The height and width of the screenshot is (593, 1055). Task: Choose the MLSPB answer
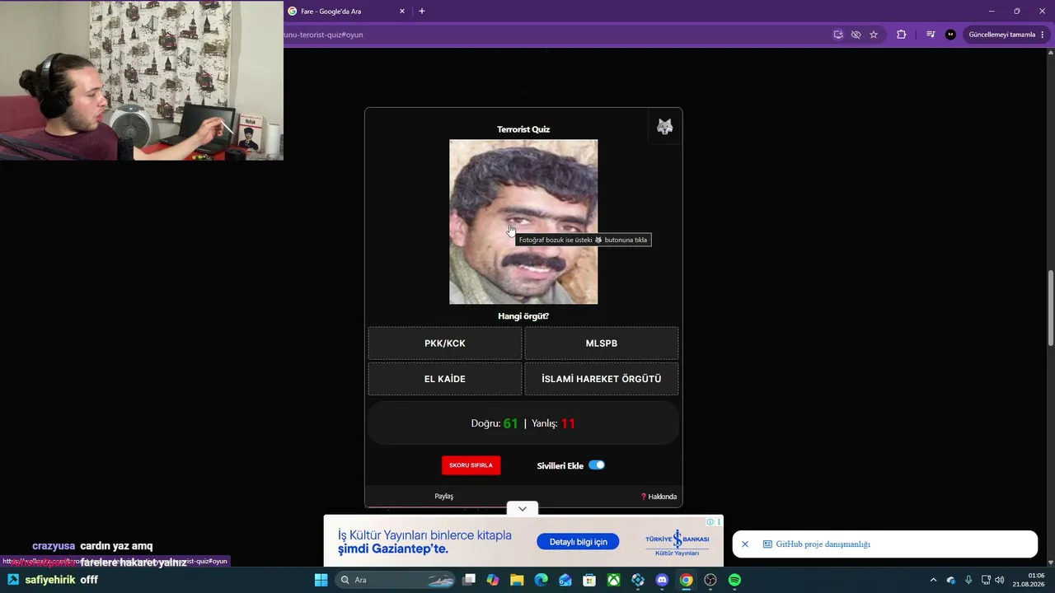click(602, 343)
